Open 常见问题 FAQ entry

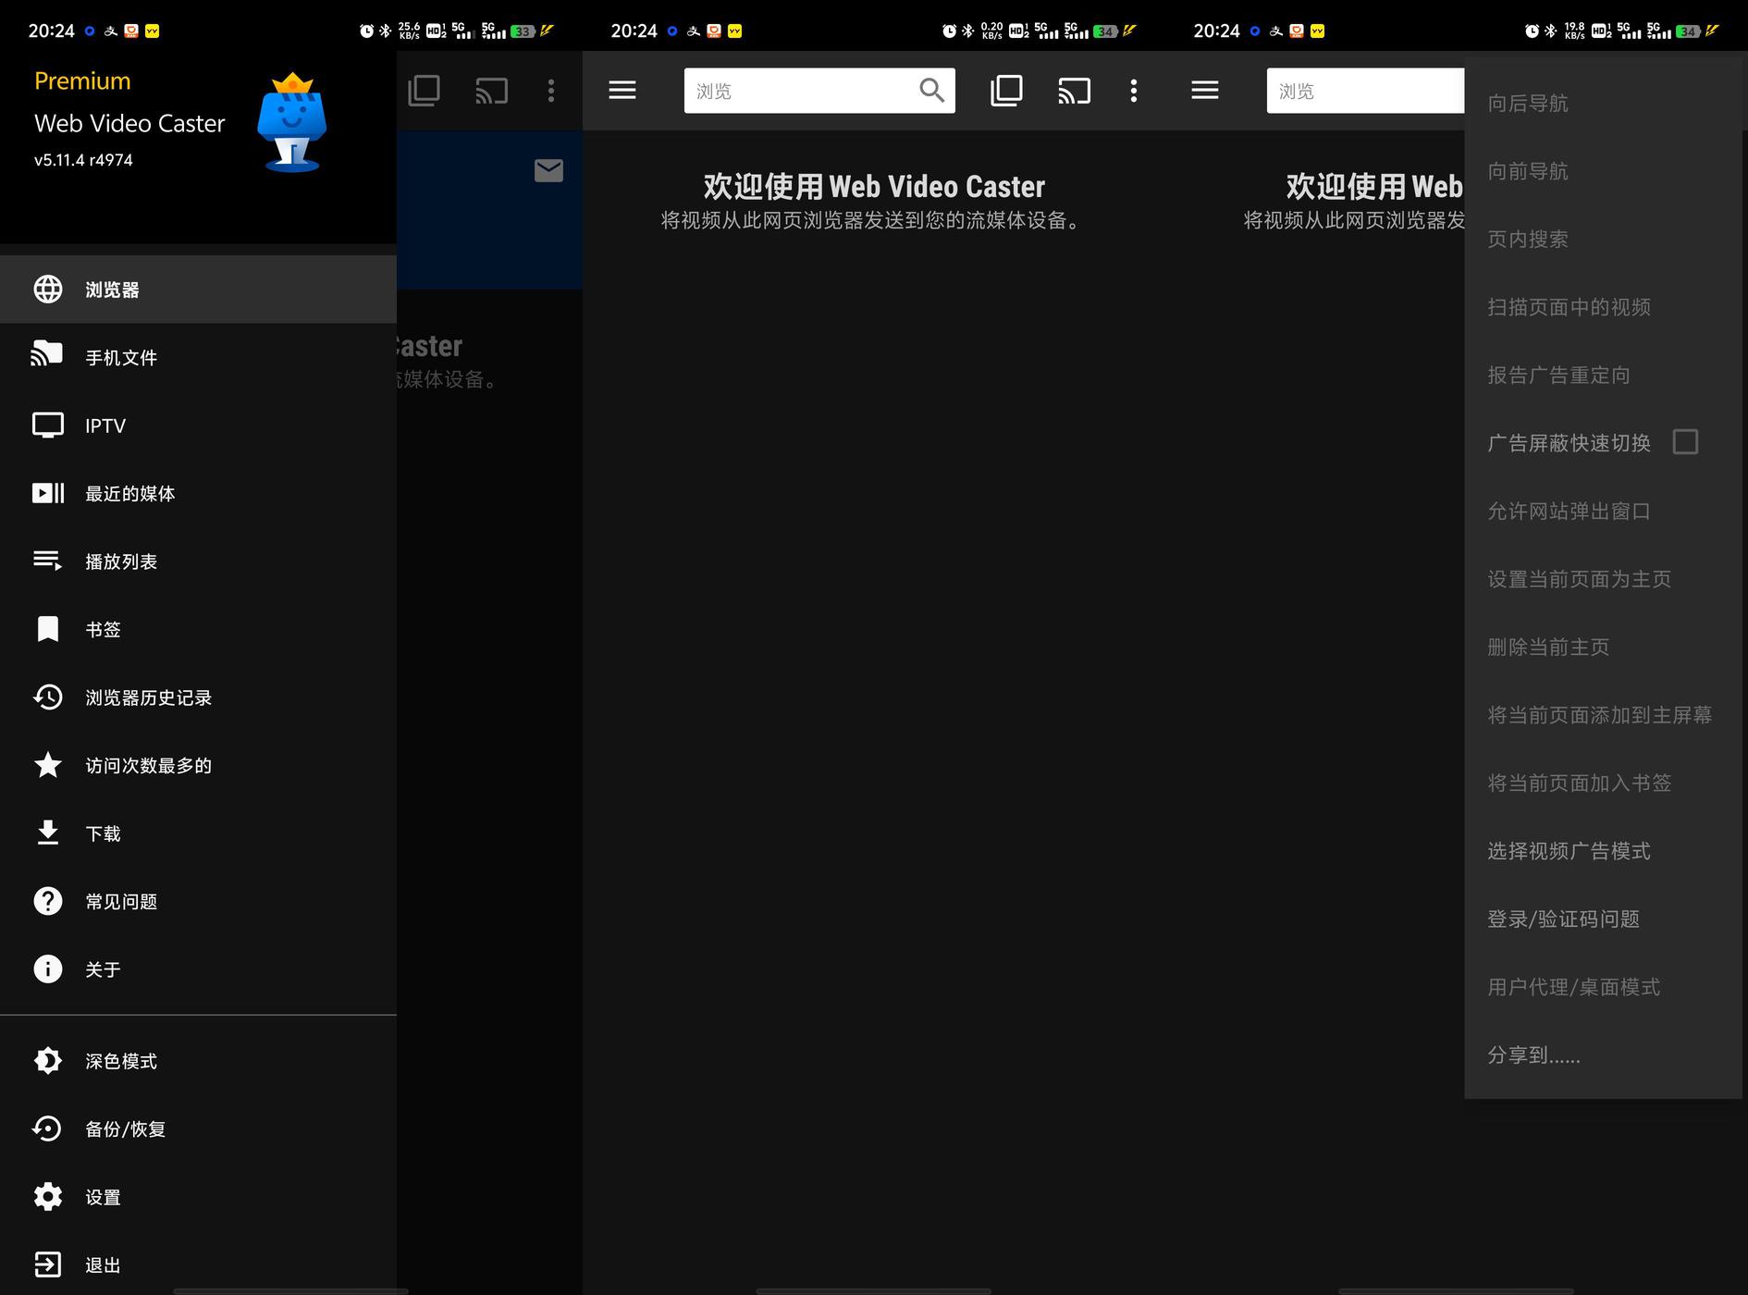coord(198,901)
